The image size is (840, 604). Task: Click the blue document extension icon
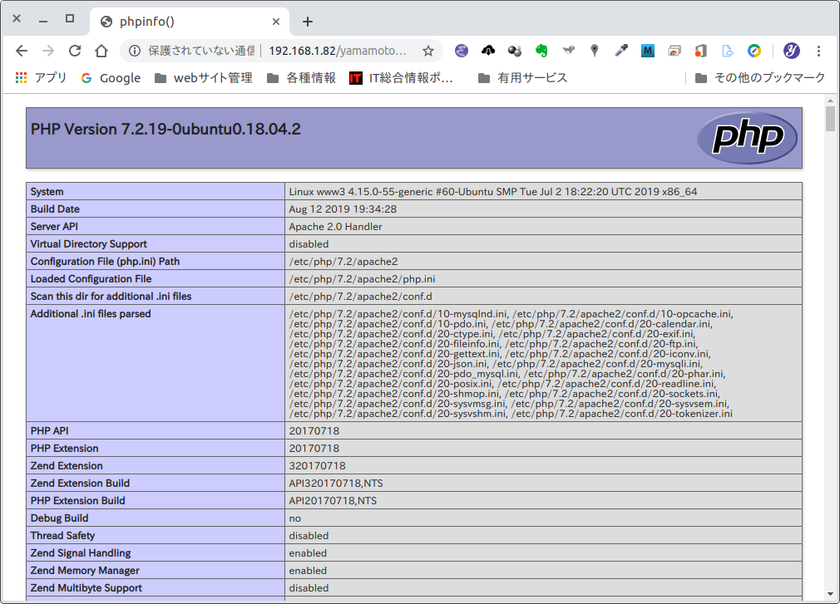click(x=728, y=51)
